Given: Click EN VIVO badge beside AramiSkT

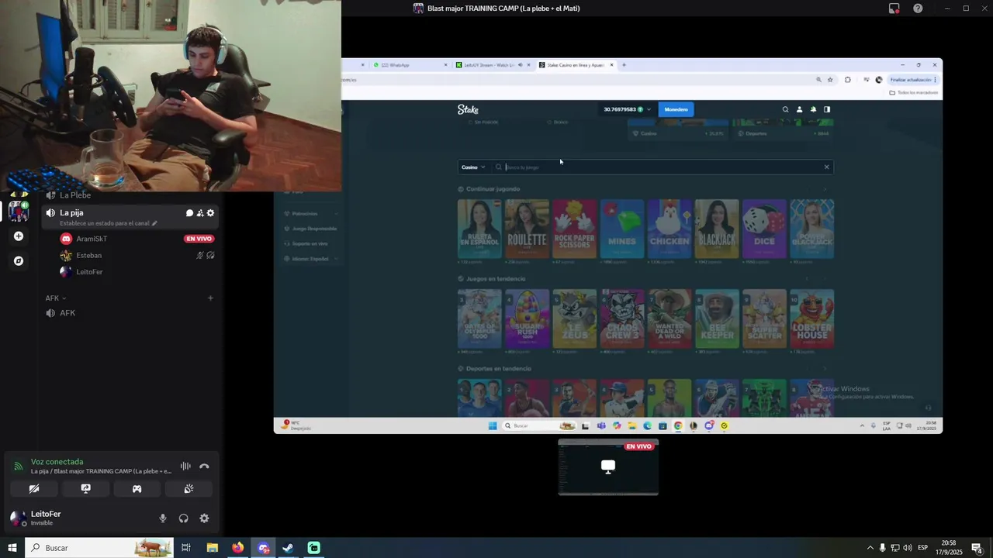Looking at the screenshot, I should click(x=199, y=239).
